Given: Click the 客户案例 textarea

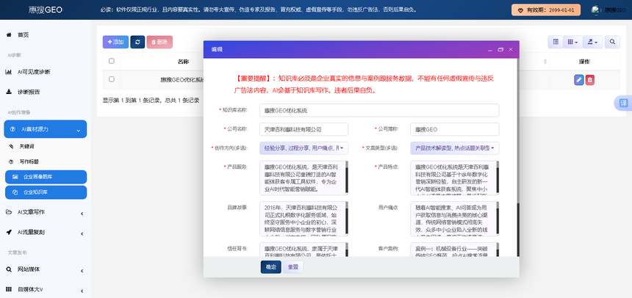Looking at the screenshot, I should click(x=455, y=249).
